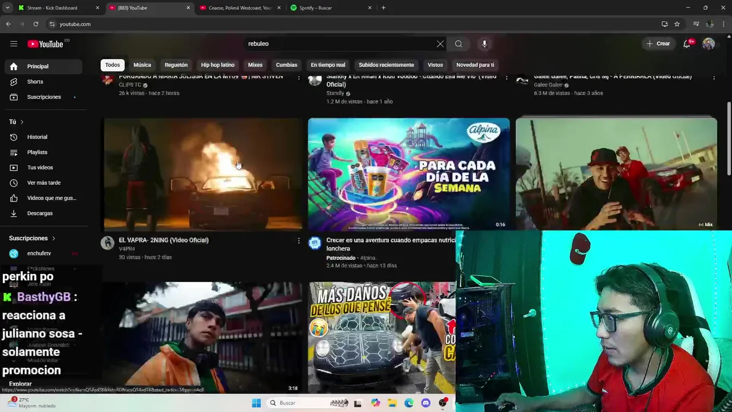The image size is (732, 412).
Task: Open Playlists in the sidebar
Action: 43,152
